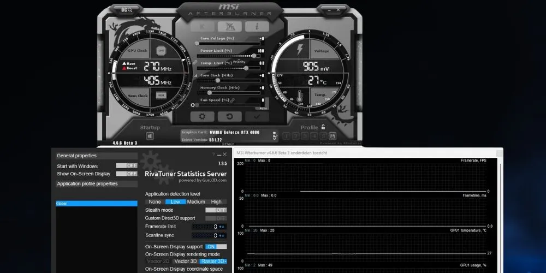Image resolution: width=546 pixels, height=273 pixels.
Task: Click the Power Limit slider handle
Action: [254, 56]
